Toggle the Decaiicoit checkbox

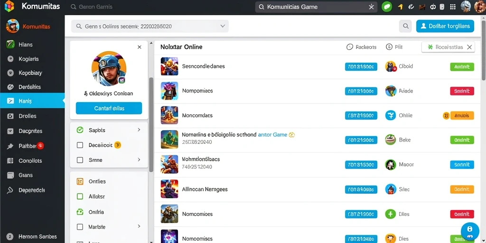click(80, 145)
